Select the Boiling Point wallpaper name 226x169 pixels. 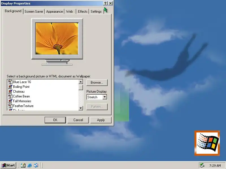[x=21, y=87]
